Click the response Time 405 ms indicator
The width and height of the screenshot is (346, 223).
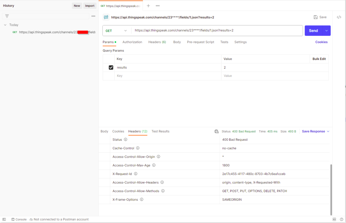268,131
